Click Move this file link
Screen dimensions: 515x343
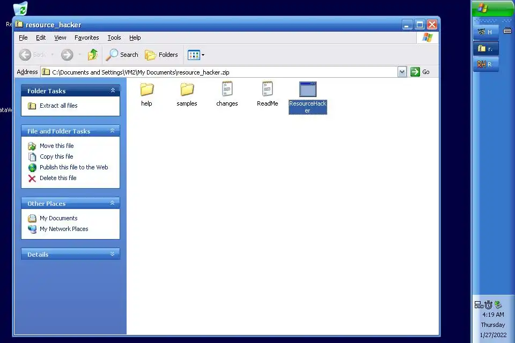pos(56,146)
